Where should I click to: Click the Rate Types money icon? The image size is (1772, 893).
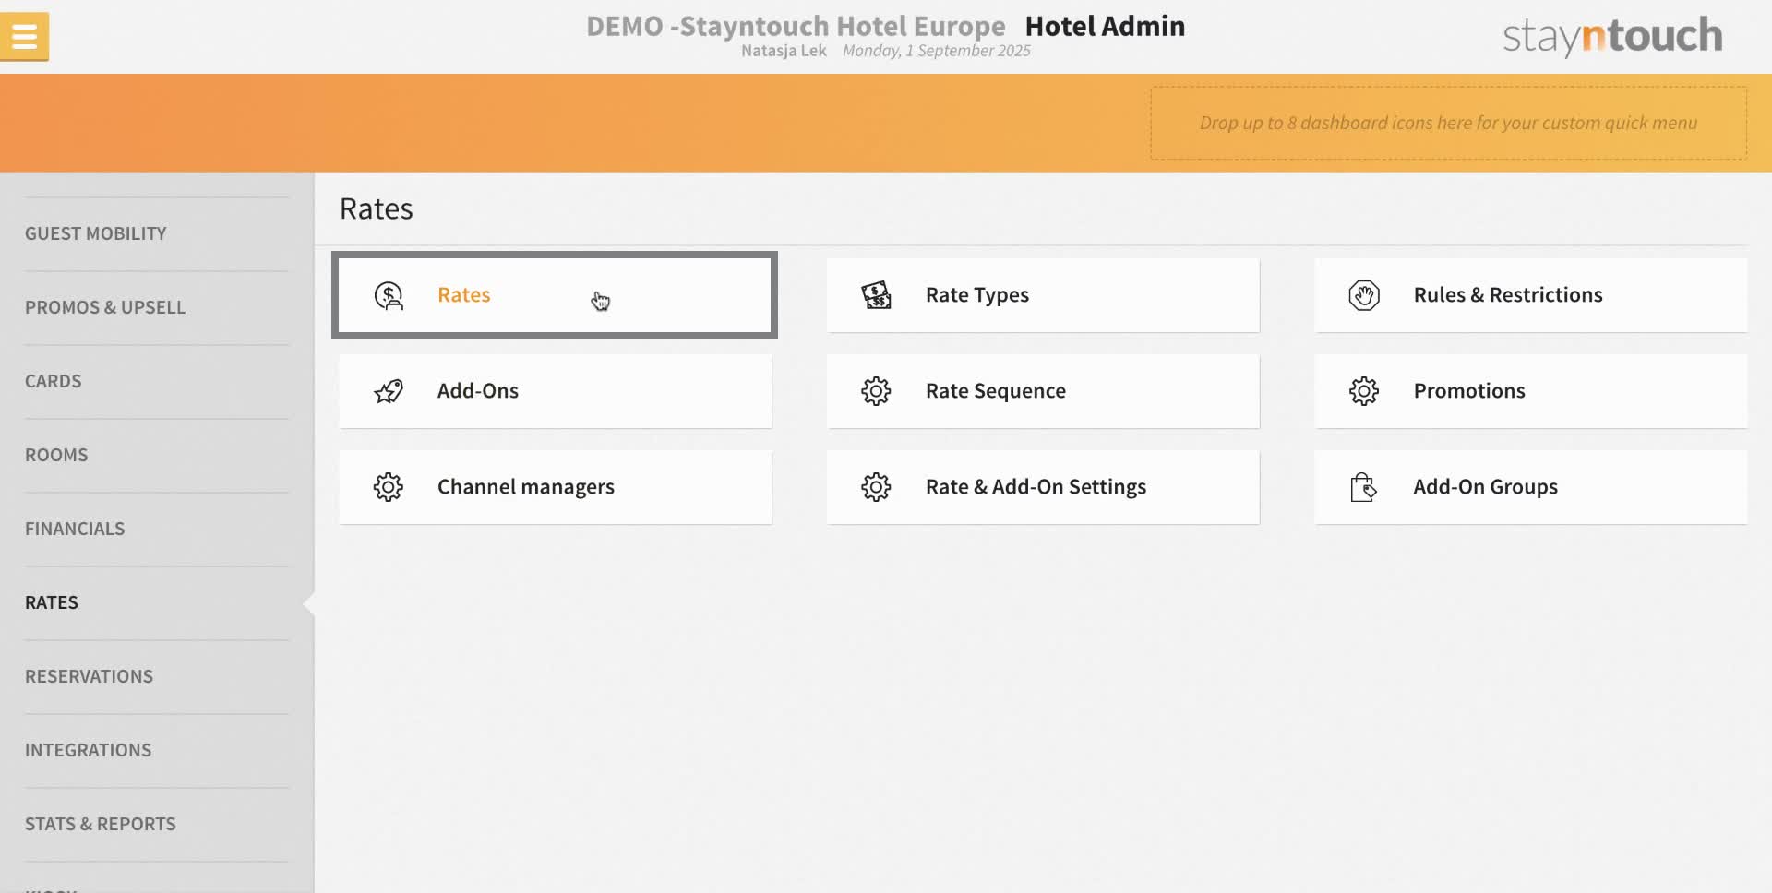point(876,295)
